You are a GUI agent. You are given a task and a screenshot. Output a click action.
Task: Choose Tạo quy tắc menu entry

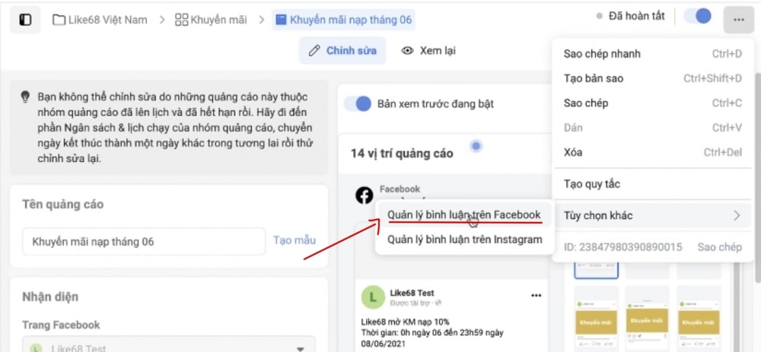pyautogui.click(x=652, y=184)
